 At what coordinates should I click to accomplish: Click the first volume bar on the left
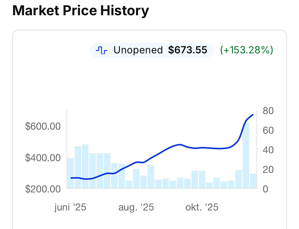(70, 173)
